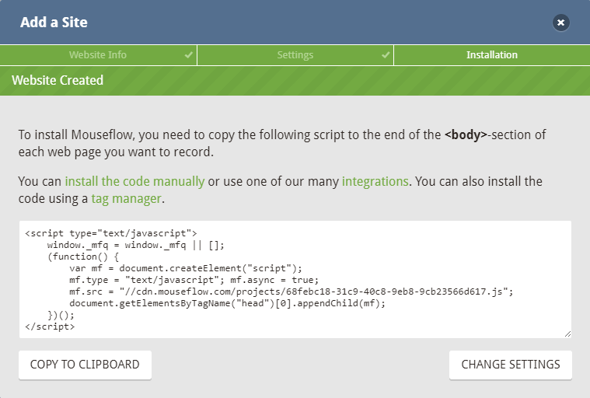Screen dimensions: 590x398
Task: Open the install the code manually link
Action: [x=134, y=182]
